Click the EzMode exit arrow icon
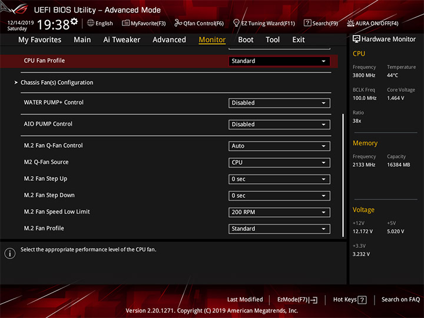The image size is (424, 318). click(x=313, y=300)
